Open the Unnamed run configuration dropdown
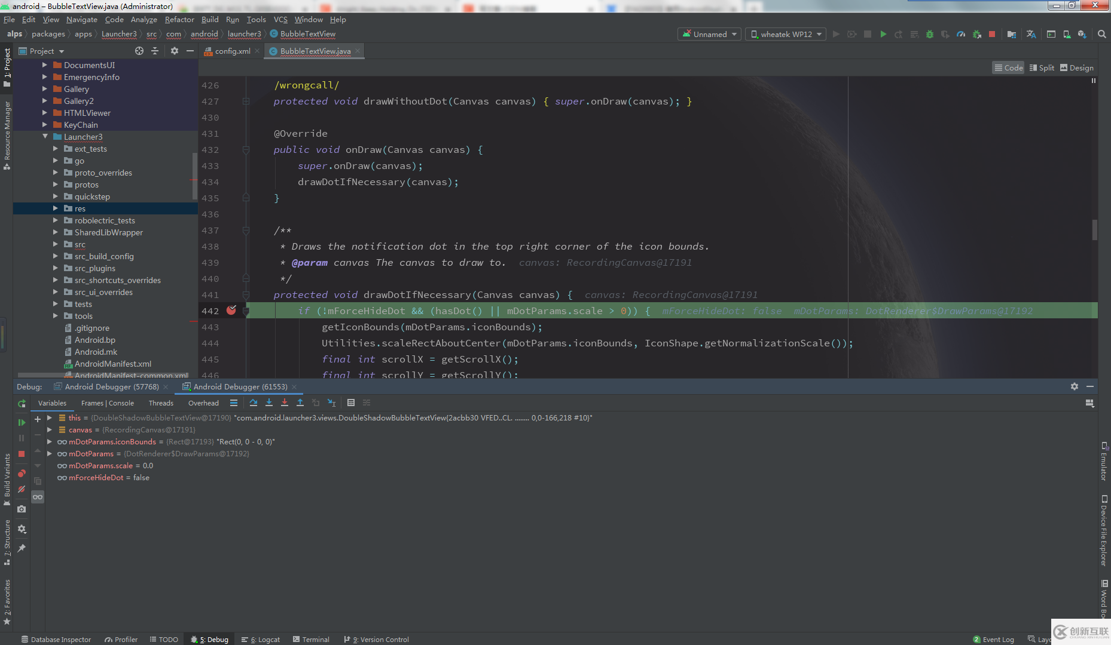The width and height of the screenshot is (1111, 645). pyautogui.click(x=710, y=35)
